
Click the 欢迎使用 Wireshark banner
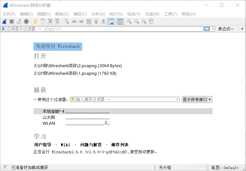pyautogui.click(x=58, y=46)
